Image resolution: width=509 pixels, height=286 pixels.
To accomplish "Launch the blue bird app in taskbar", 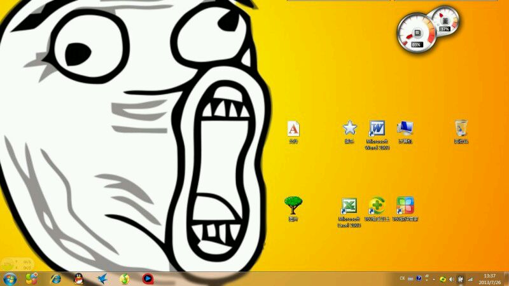I will click(102, 279).
